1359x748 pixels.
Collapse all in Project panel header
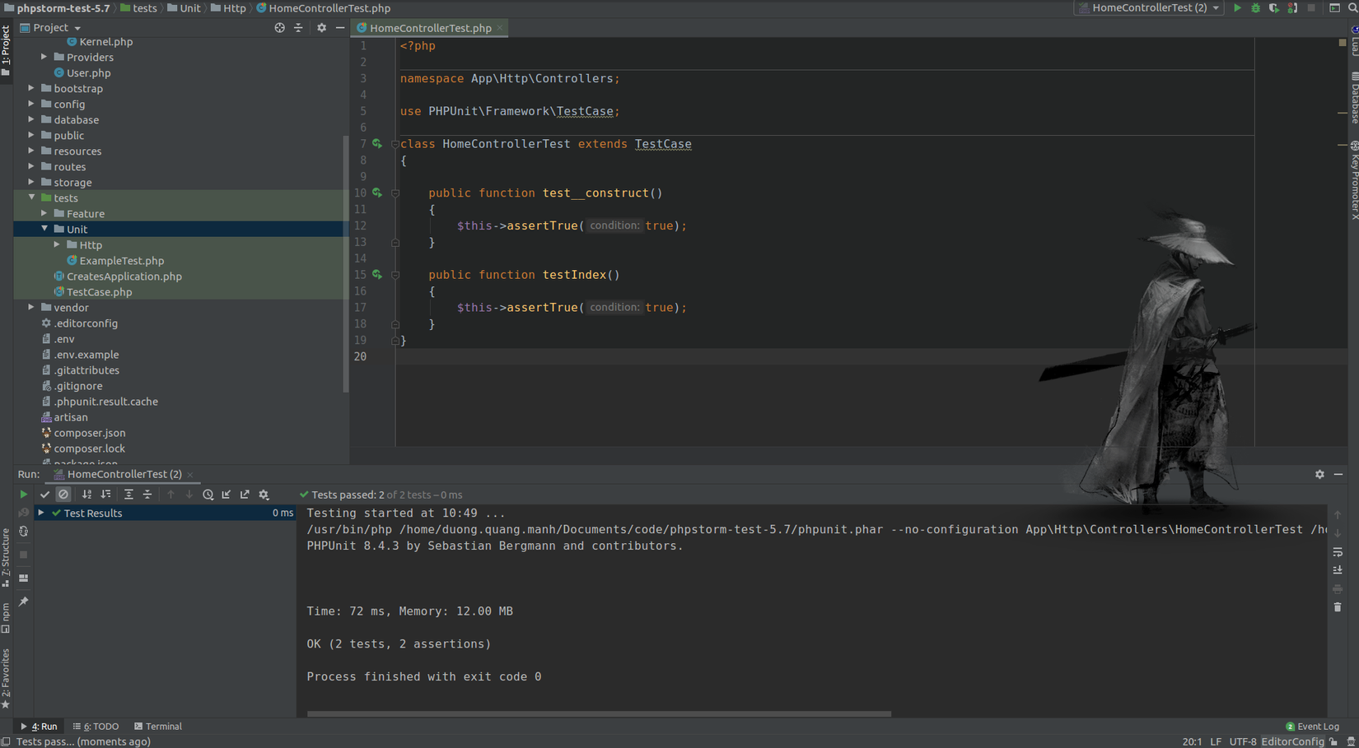298,27
